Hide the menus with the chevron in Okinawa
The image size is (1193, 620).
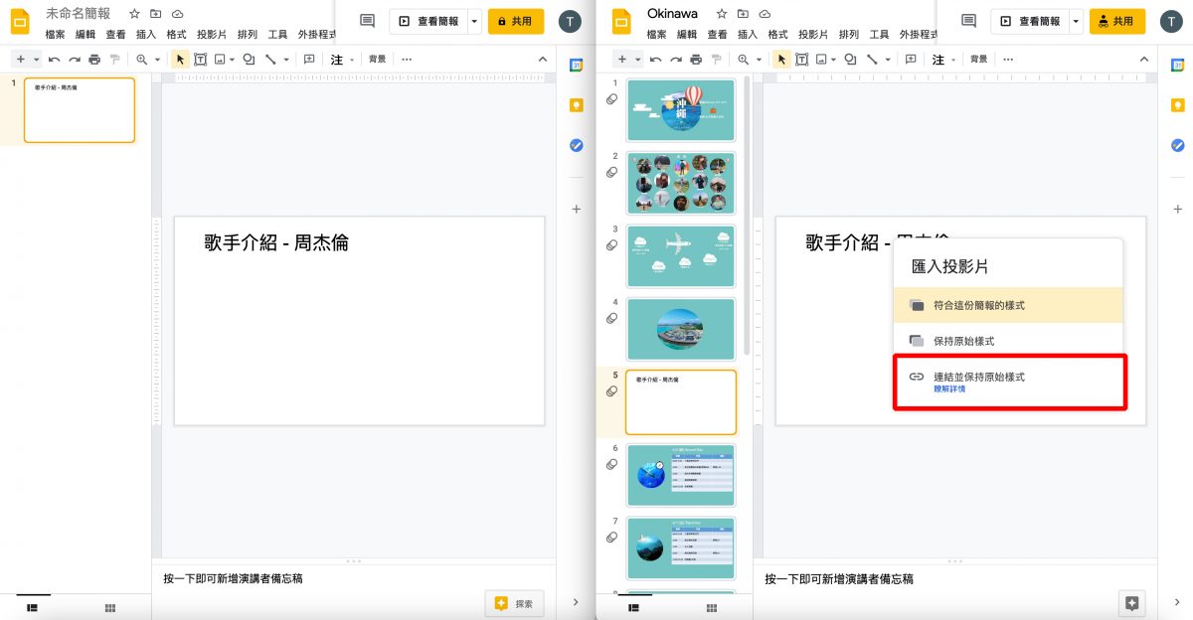click(1143, 60)
